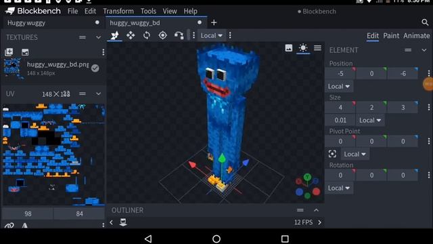This screenshot has height=244, width=433.
Task: Click the Position X field showing -5
Action: click(340, 73)
